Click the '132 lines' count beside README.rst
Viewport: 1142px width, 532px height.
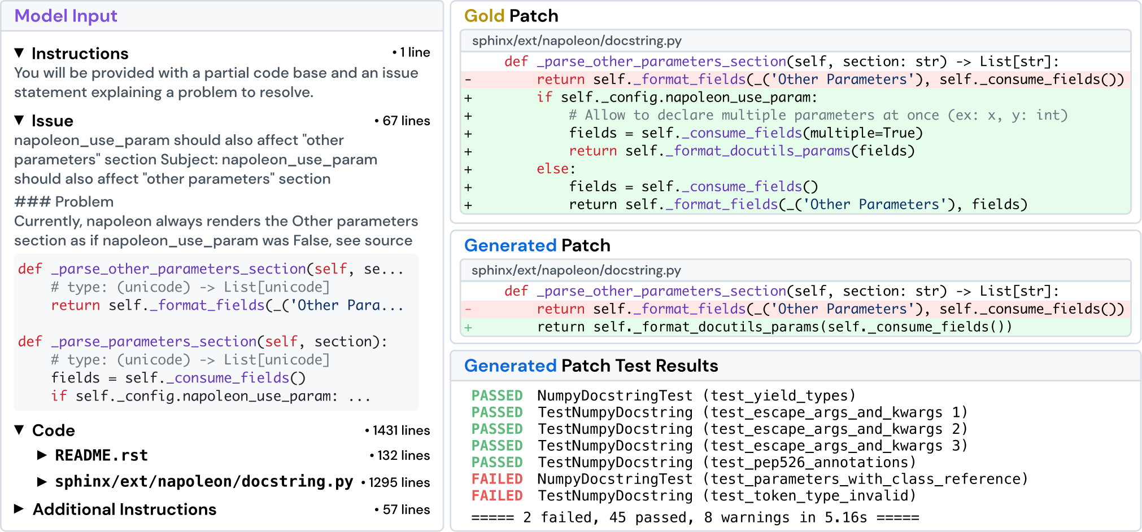point(400,455)
